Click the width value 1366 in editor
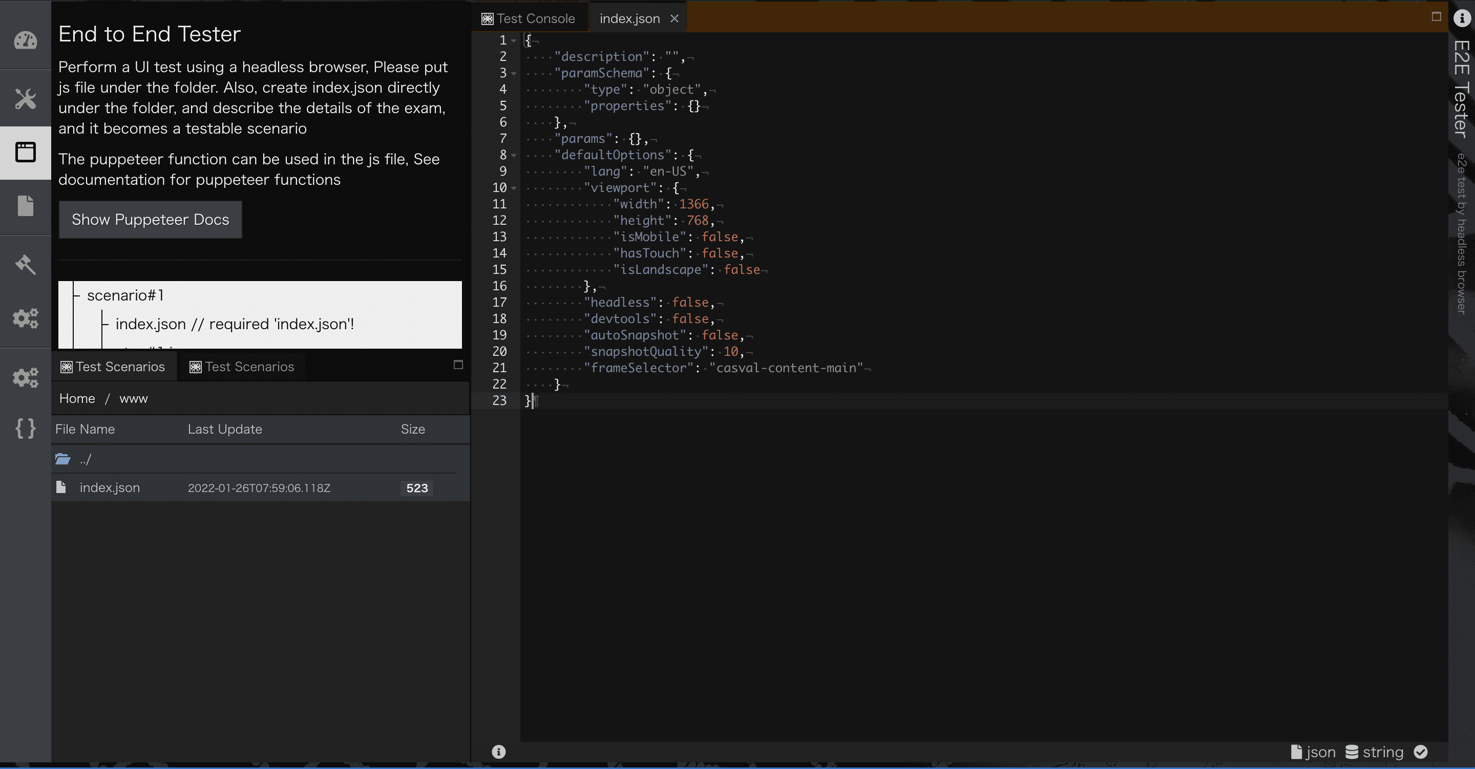This screenshot has width=1475, height=769. (x=693, y=204)
